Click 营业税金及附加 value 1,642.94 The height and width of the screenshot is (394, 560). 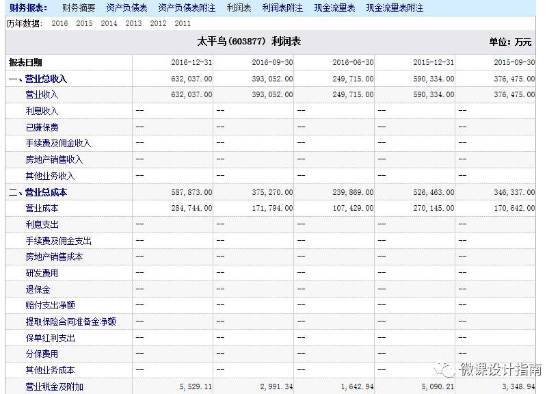click(x=357, y=387)
